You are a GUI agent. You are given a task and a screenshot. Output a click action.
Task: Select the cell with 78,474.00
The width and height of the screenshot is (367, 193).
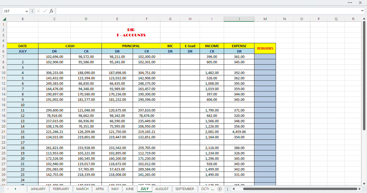[x=147, y=116]
